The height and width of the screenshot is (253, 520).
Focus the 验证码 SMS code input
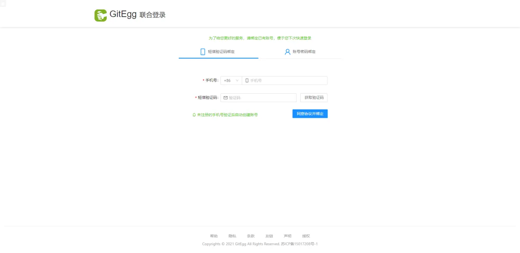[259, 98]
